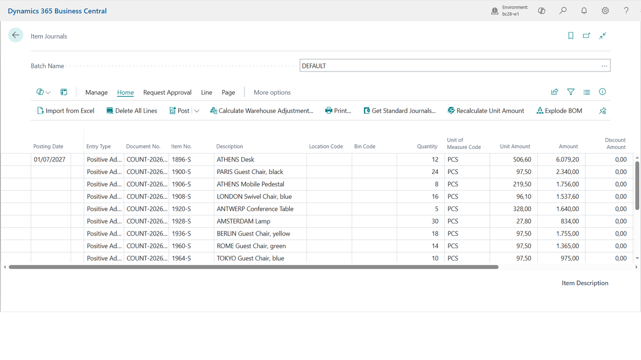Click Get Standard Journals
641x360 pixels.
[x=400, y=111]
